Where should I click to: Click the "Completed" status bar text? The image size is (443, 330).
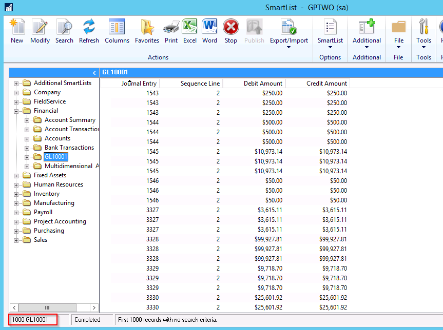coord(87,320)
